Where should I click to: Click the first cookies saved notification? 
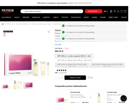click(x=93, y=26)
